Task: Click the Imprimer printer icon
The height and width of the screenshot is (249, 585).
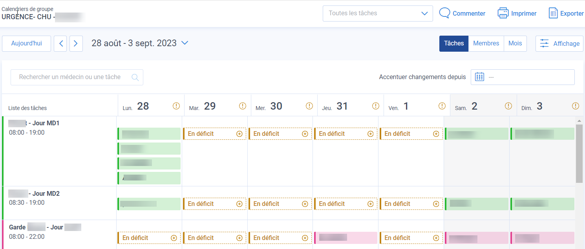Action: pos(503,13)
